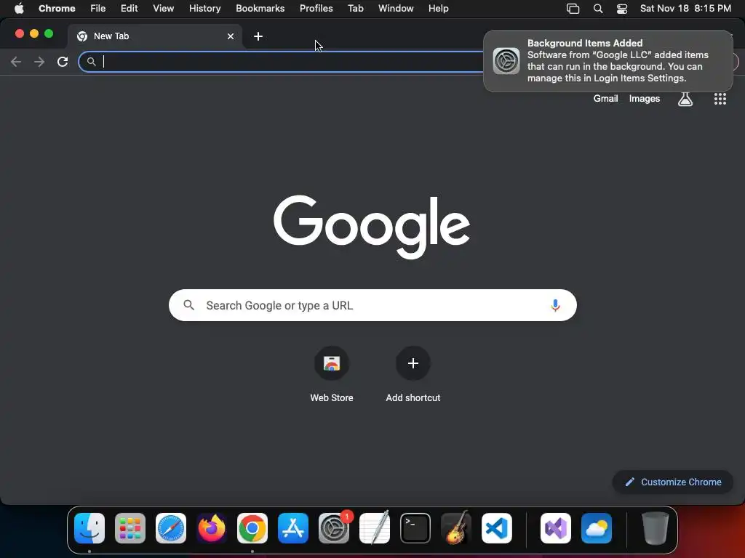Click the Chrome back arrow button
This screenshot has width=745, height=558.
point(16,62)
